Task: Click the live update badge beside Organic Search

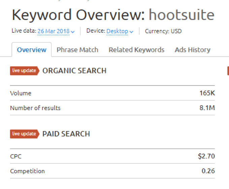Action: pos(24,71)
